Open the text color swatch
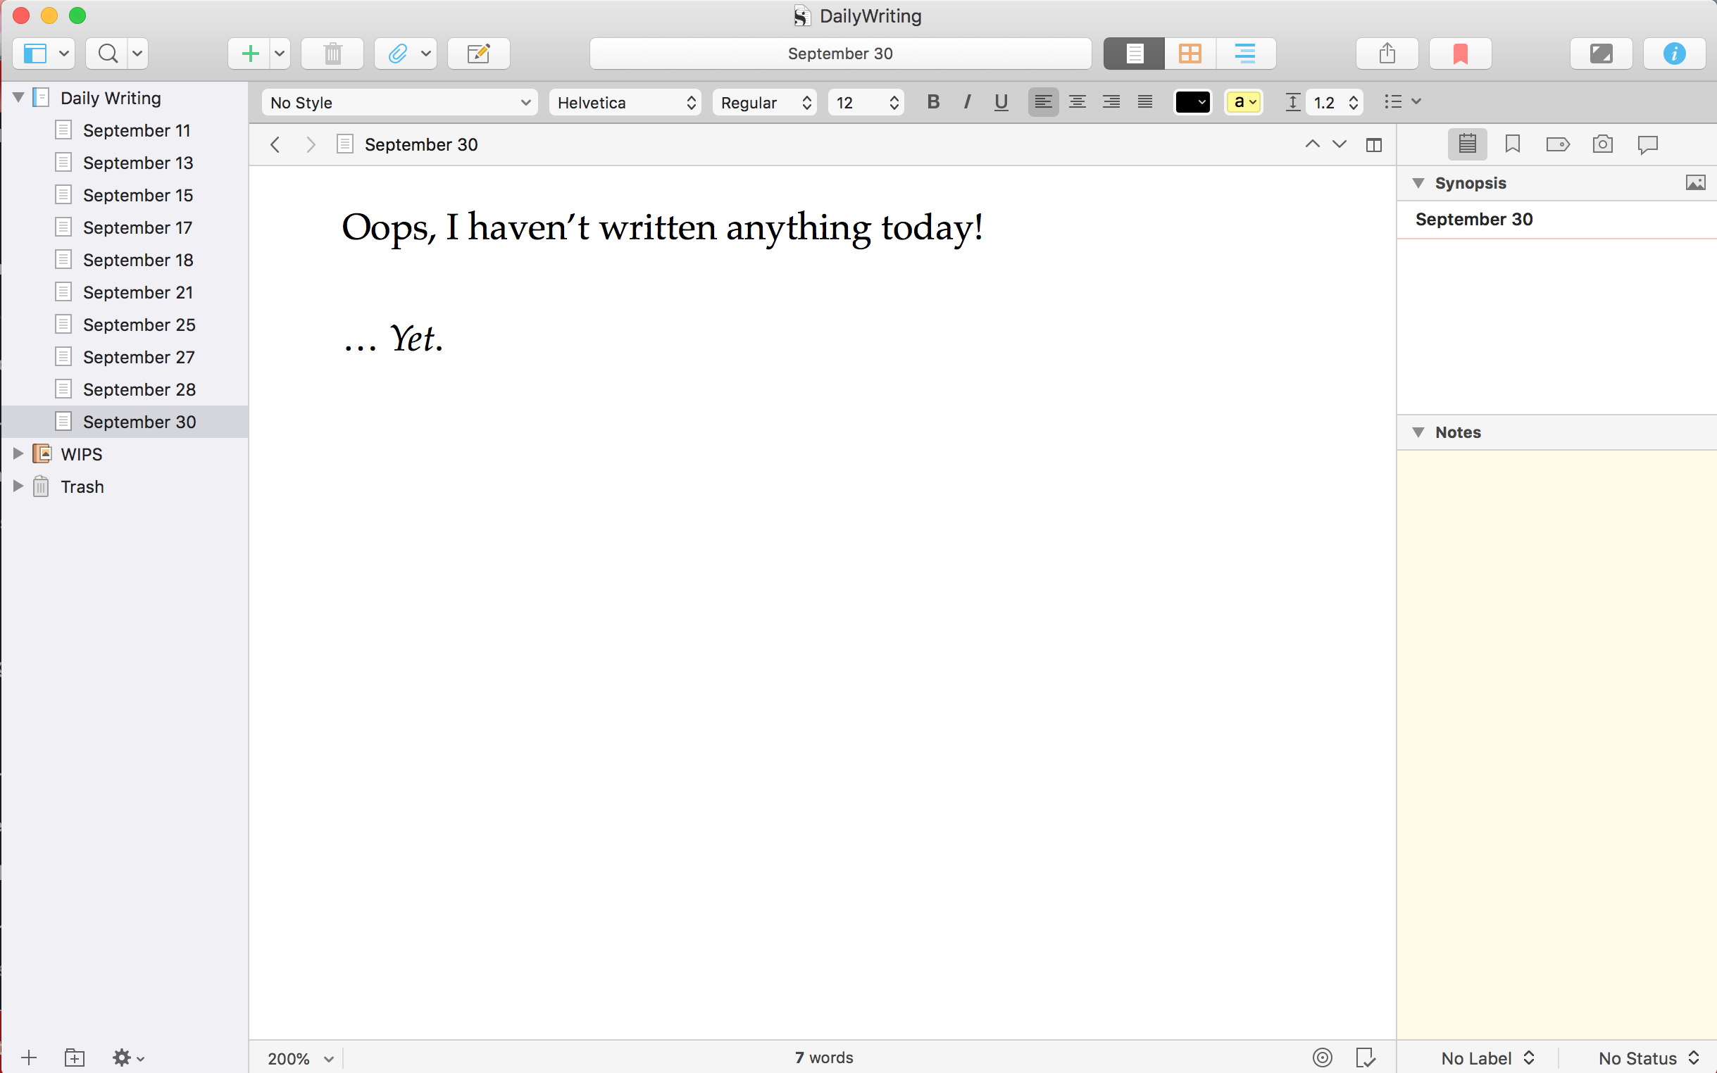This screenshot has height=1073, width=1717. [1192, 101]
